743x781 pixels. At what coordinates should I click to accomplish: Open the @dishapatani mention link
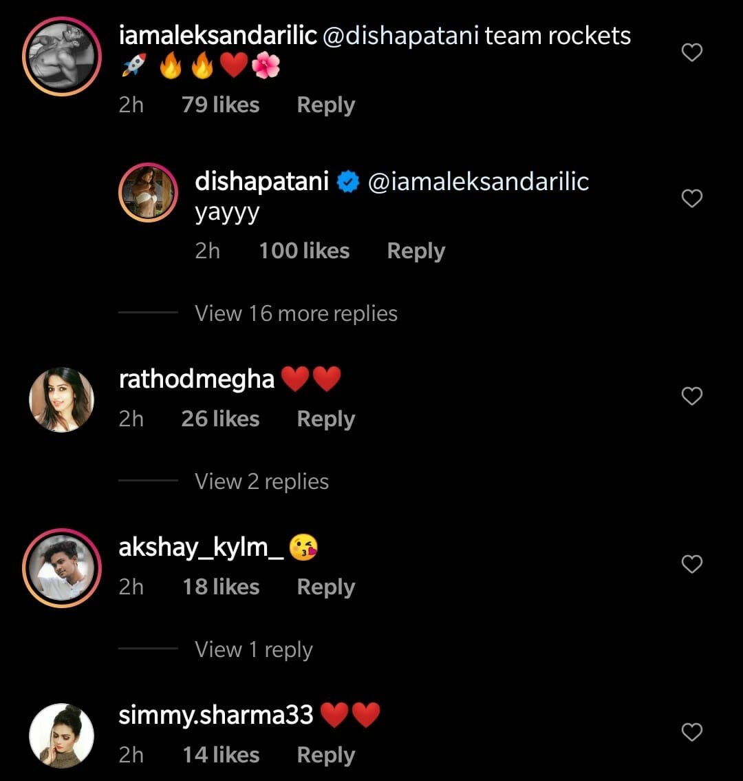[x=400, y=36]
